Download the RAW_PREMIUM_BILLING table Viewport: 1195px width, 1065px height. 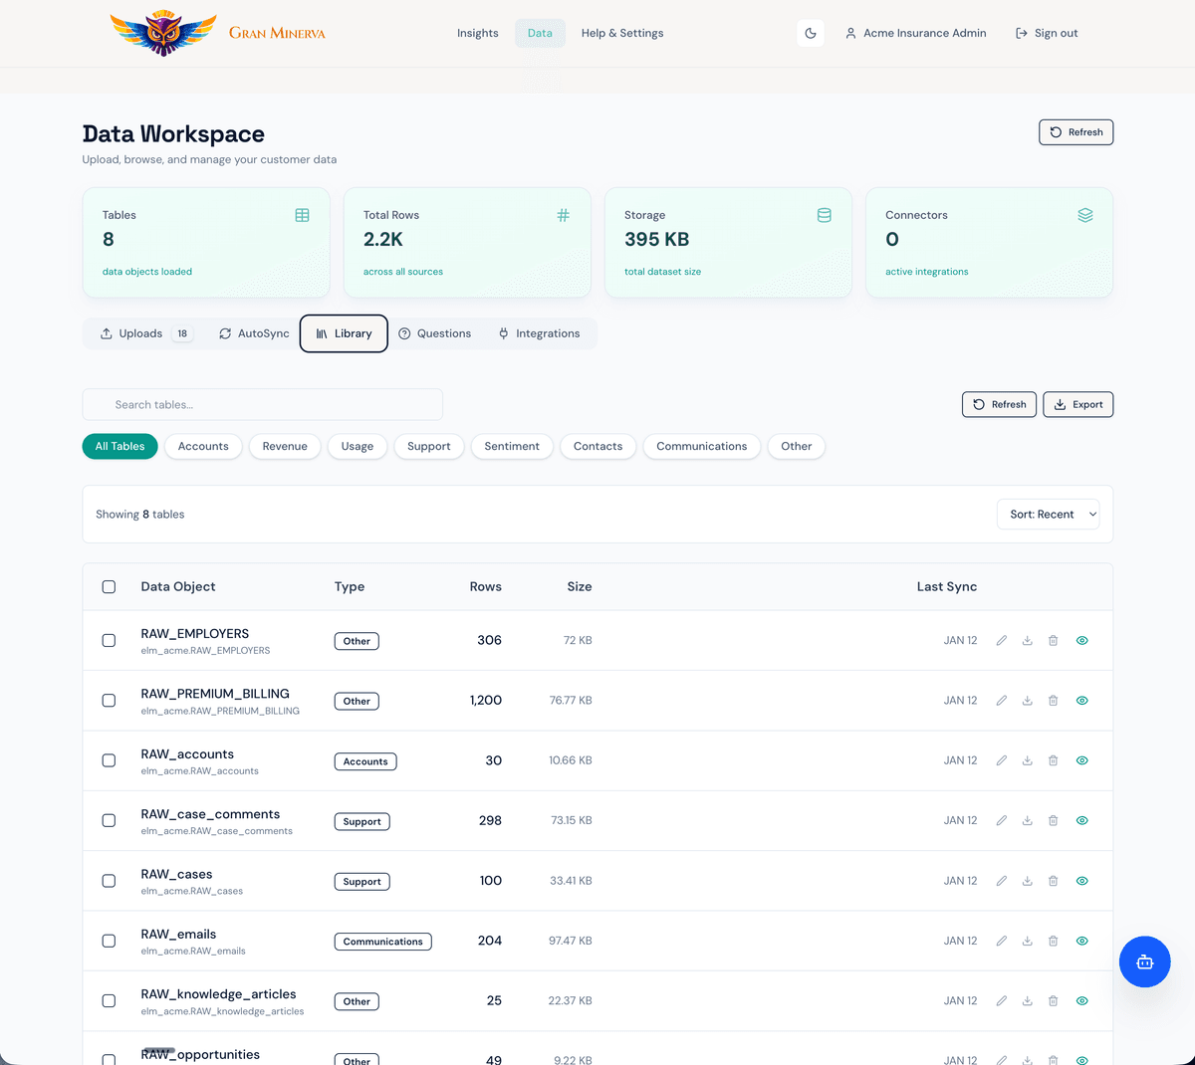click(1027, 700)
